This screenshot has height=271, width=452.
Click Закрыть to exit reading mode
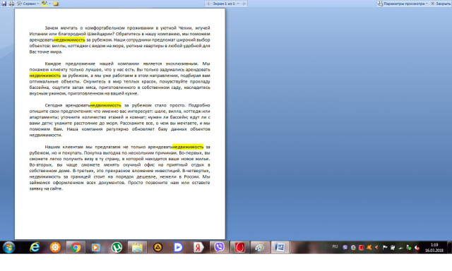[x=441, y=4]
